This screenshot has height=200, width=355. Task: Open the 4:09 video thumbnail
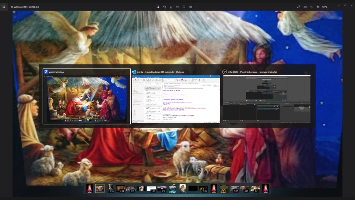pyautogui.click(x=245, y=189)
